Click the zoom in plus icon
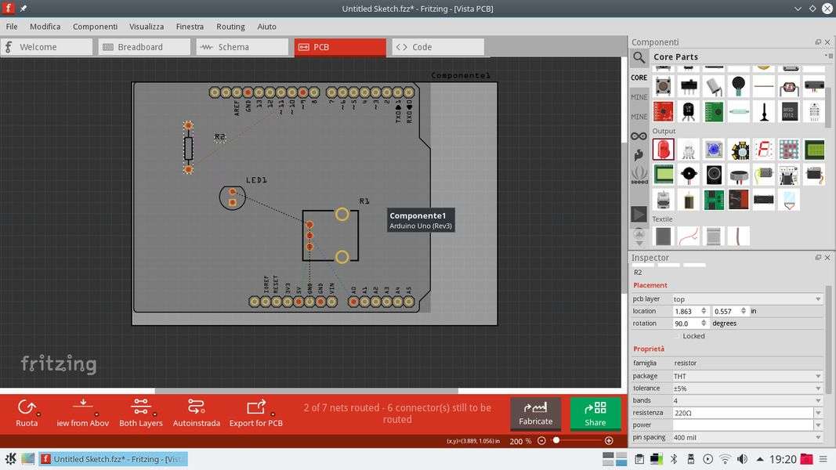Screen dimensions: 836x470 pyautogui.click(x=609, y=441)
